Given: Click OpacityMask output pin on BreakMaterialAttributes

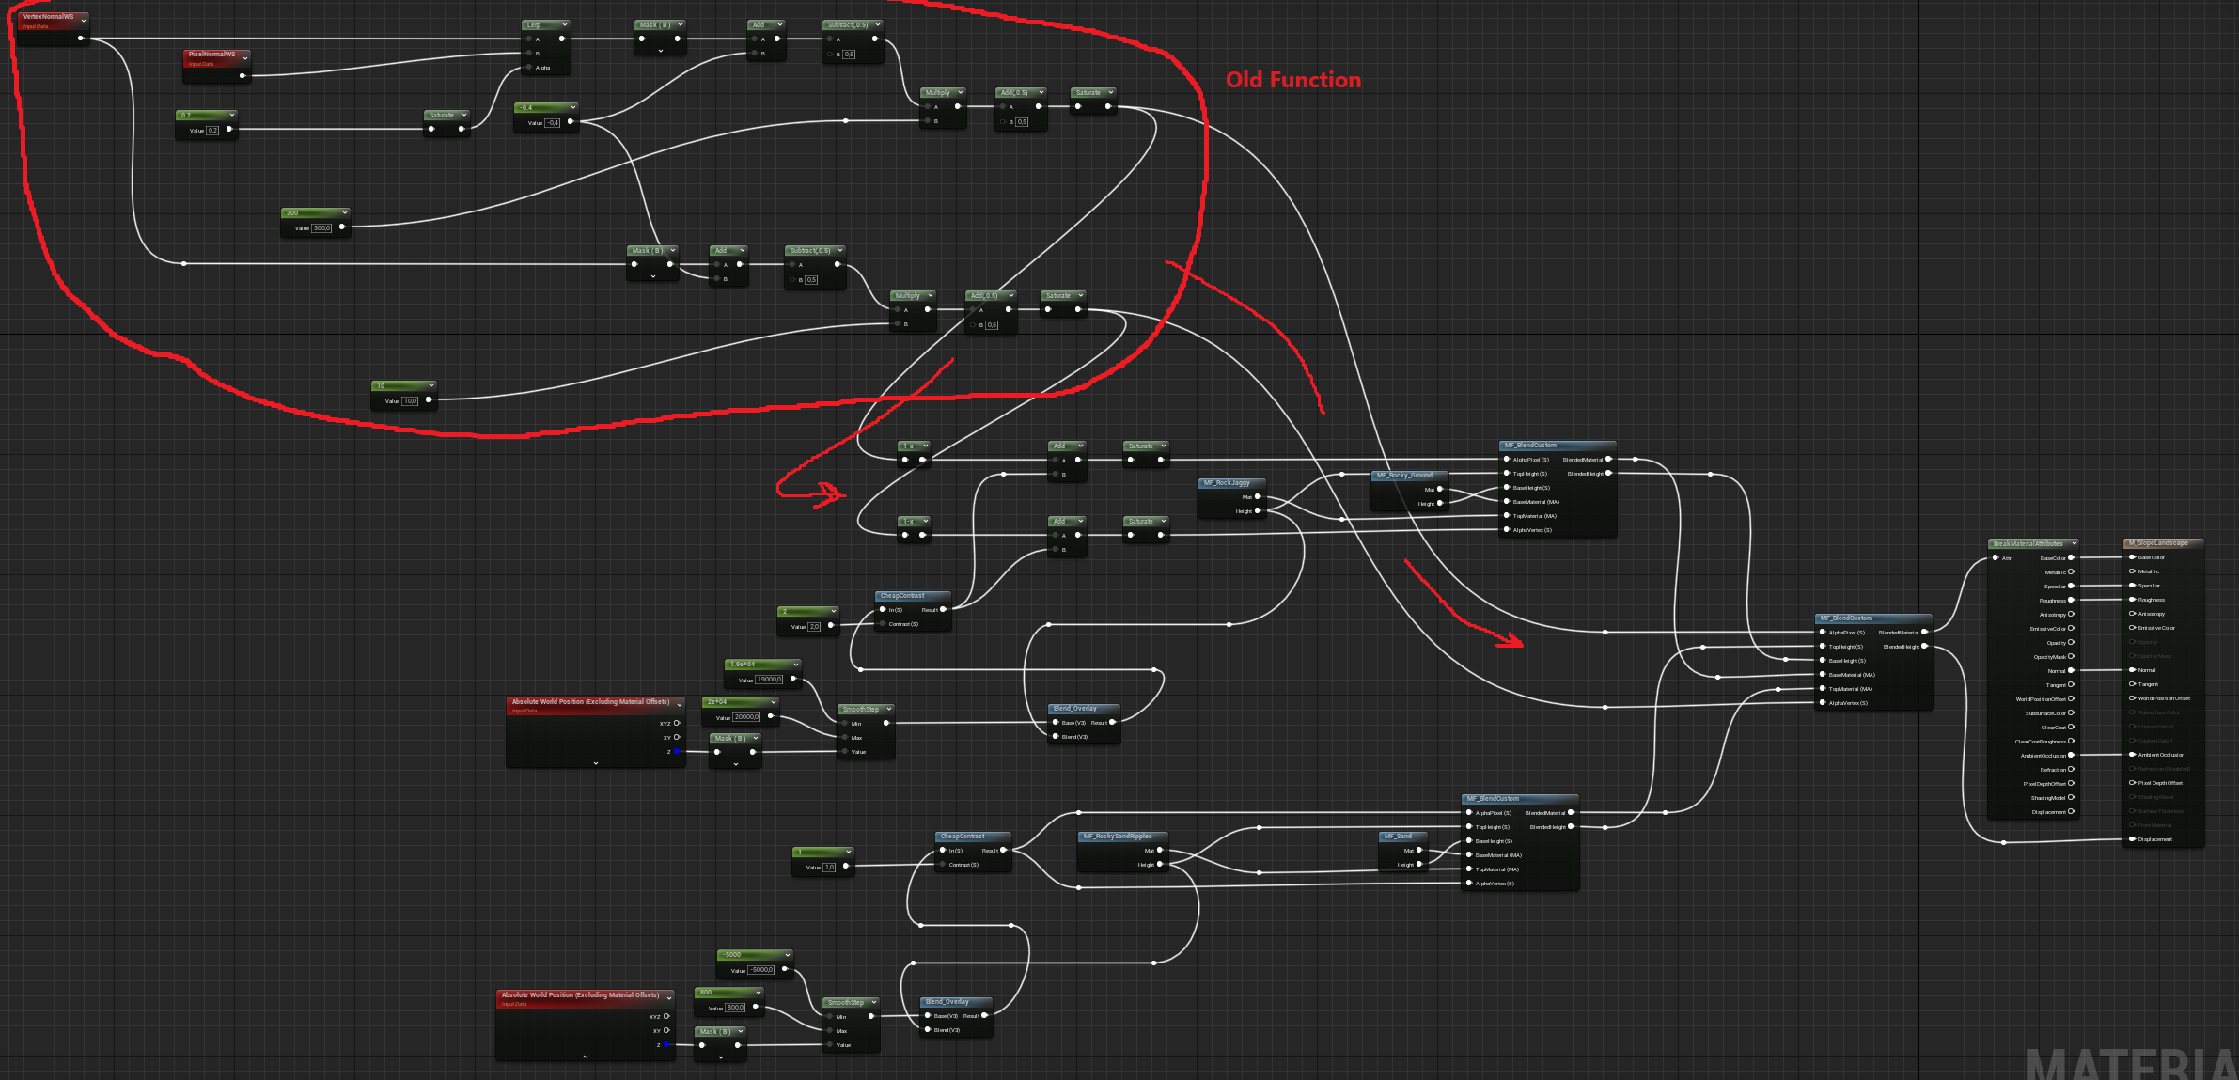Looking at the screenshot, I should click(x=2071, y=657).
